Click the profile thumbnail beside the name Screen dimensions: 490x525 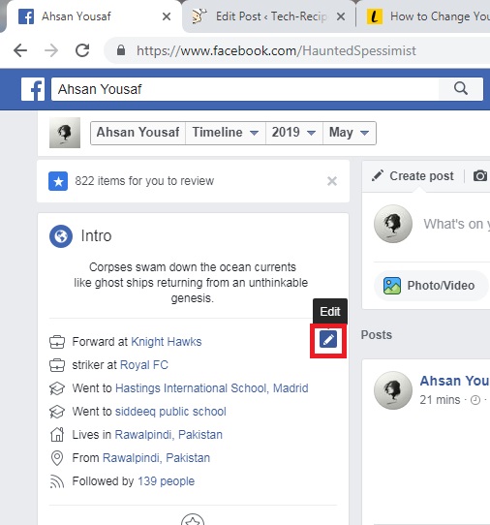(x=65, y=133)
